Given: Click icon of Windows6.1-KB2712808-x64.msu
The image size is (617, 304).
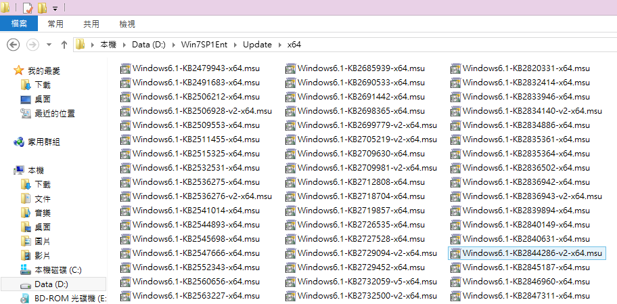Looking at the screenshot, I should pyautogui.click(x=290, y=182).
